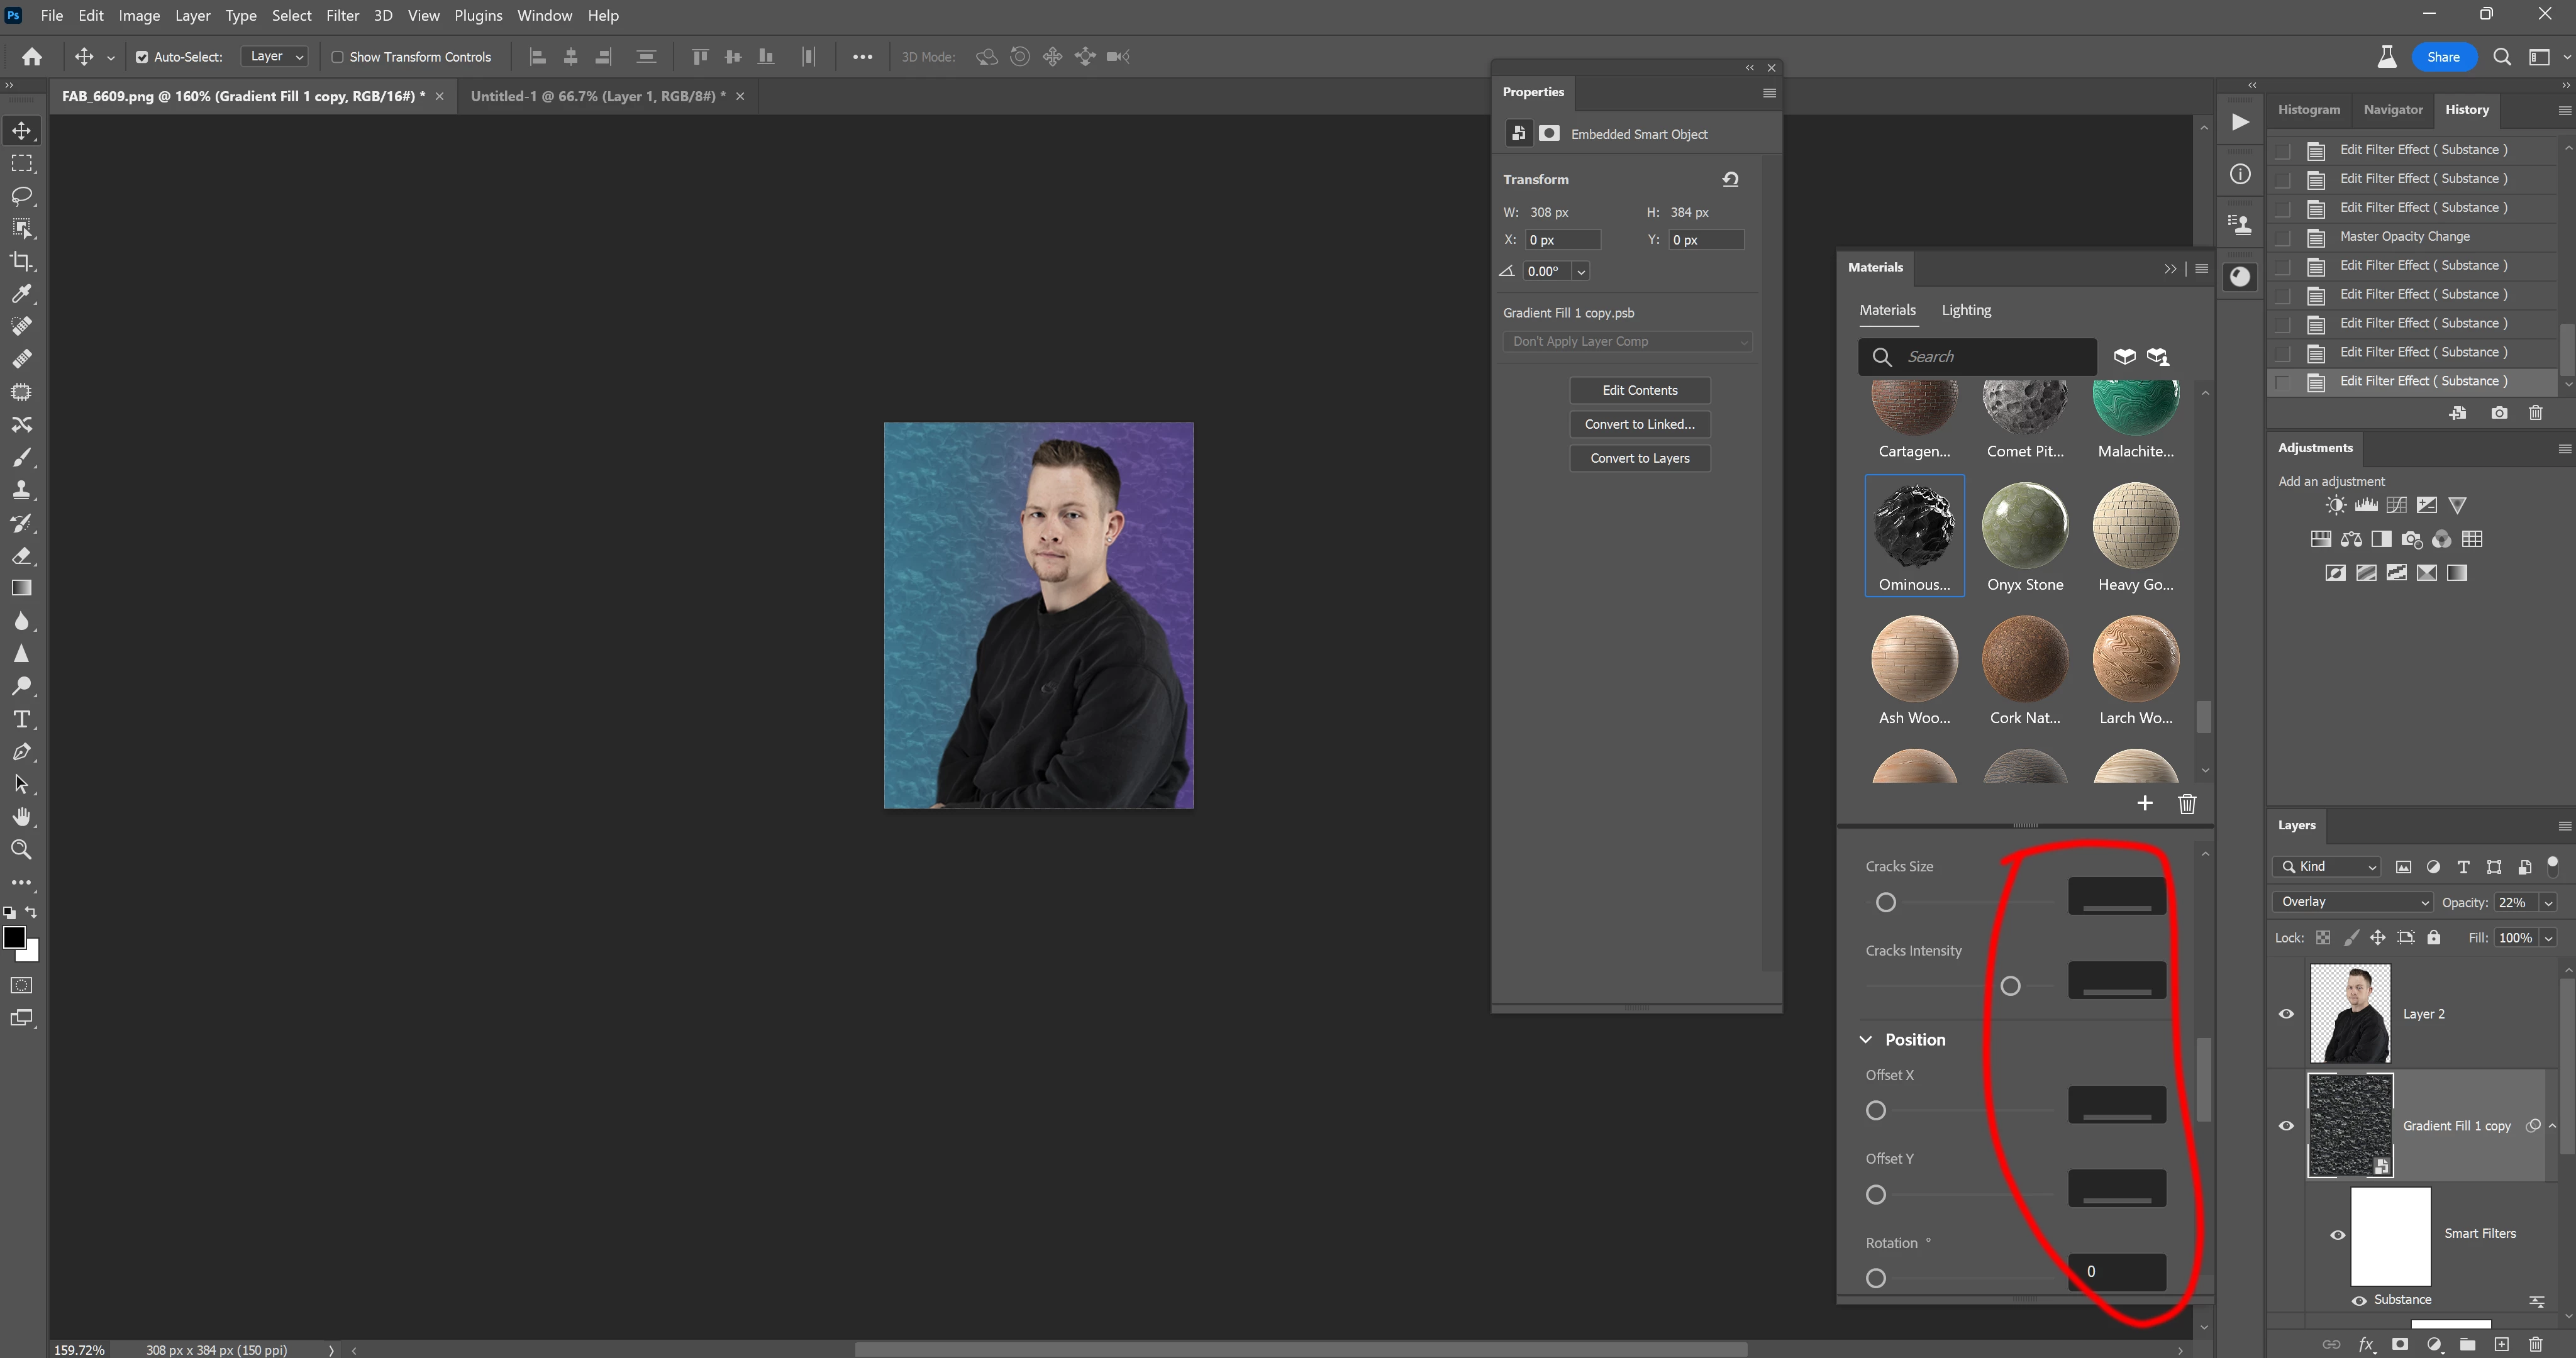Select the Crop tool
Image resolution: width=2576 pixels, height=1358 pixels.
coord(21,261)
